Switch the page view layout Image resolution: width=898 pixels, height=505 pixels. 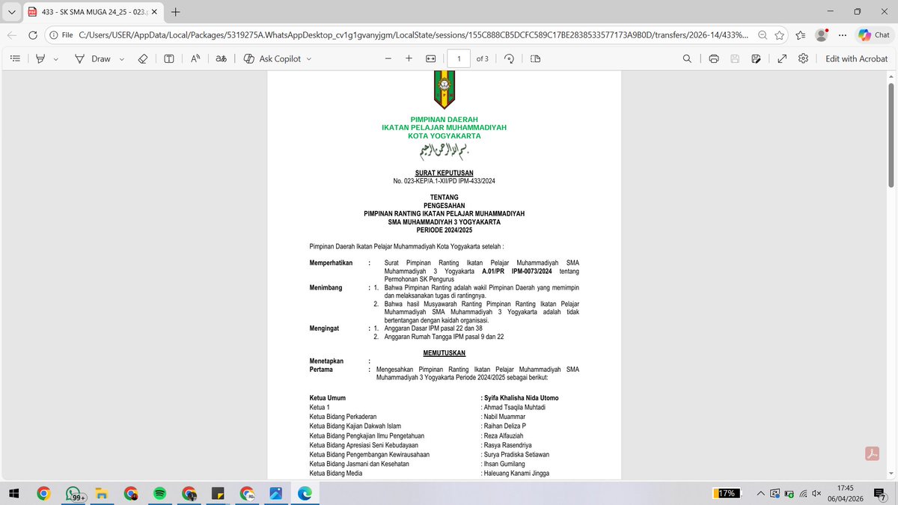tap(535, 58)
